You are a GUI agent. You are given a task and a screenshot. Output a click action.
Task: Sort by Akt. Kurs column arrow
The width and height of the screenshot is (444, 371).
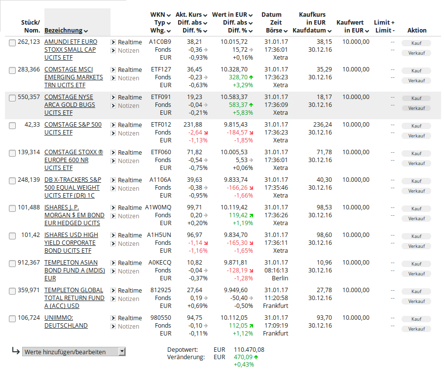pyautogui.click(x=205, y=15)
